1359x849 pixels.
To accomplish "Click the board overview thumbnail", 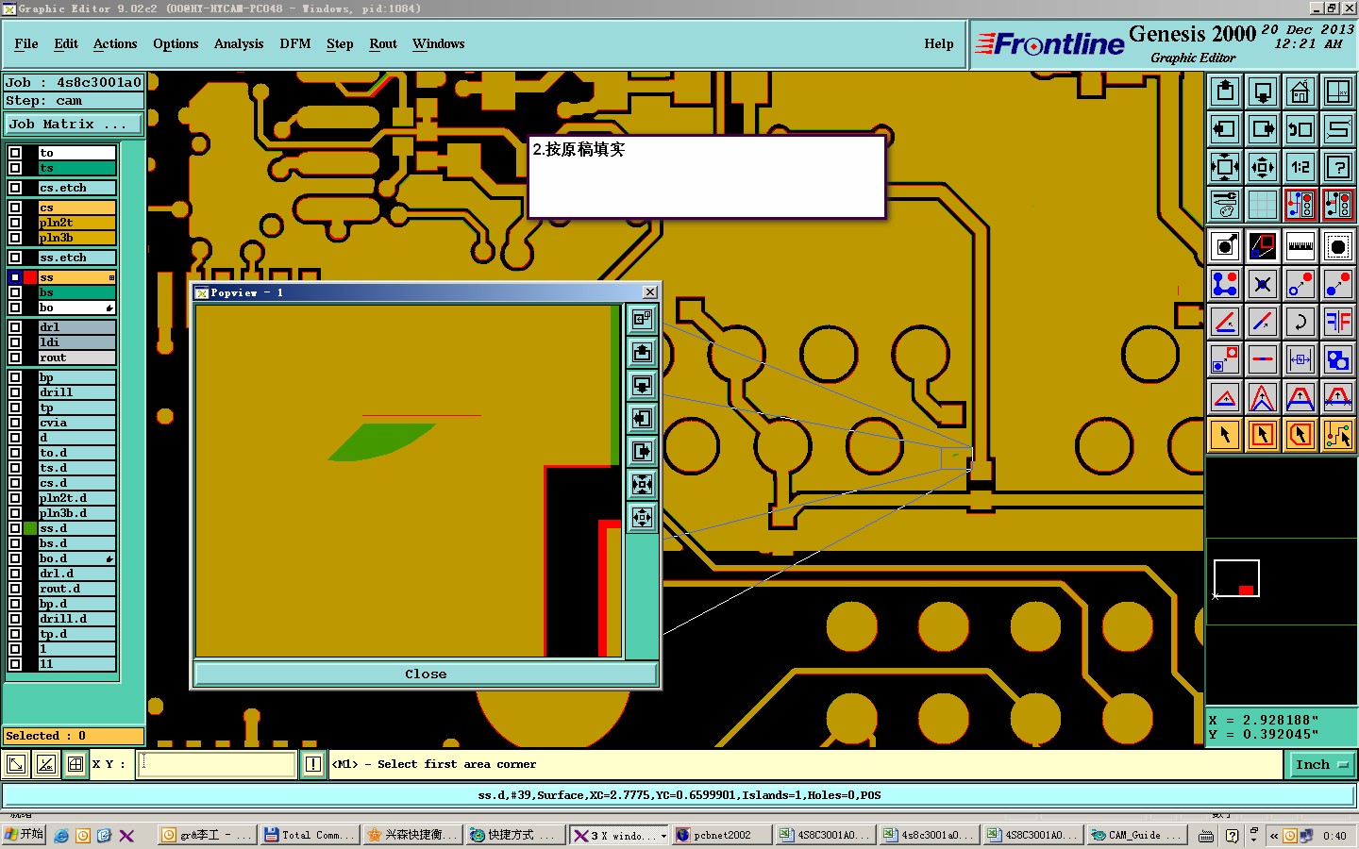I will (x=1236, y=578).
